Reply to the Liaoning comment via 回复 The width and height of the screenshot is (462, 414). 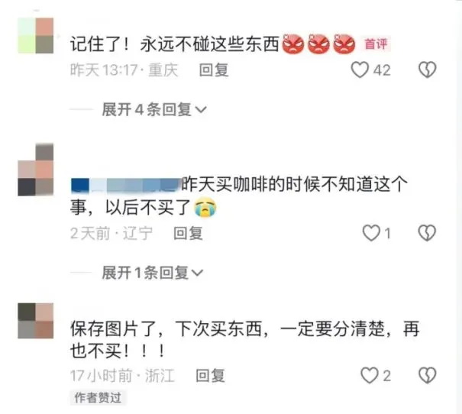pyautogui.click(x=189, y=234)
